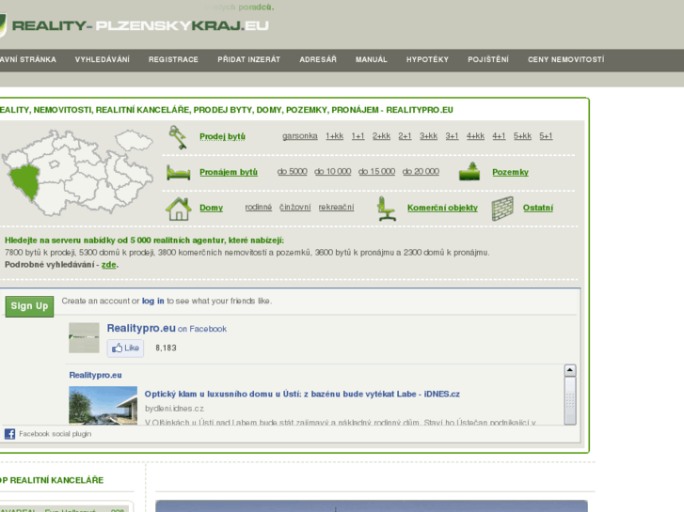The width and height of the screenshot is (684, 512).
Task: Open the Prodej bytů link
Action: point(222,137)
